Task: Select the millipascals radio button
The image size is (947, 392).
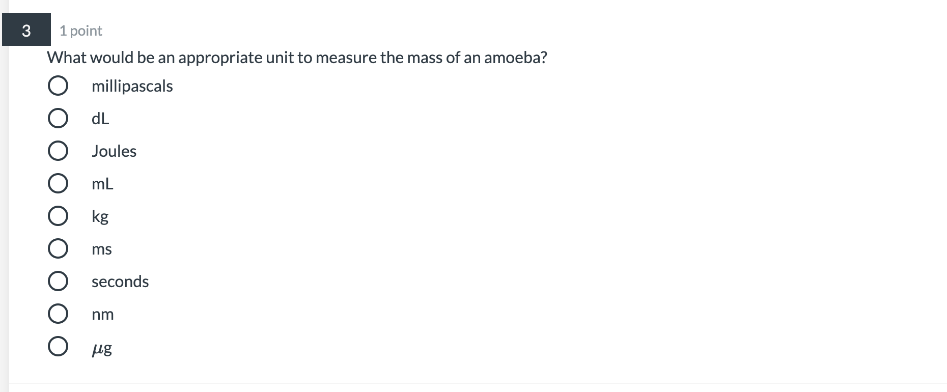Action: (x=58, y=86)
